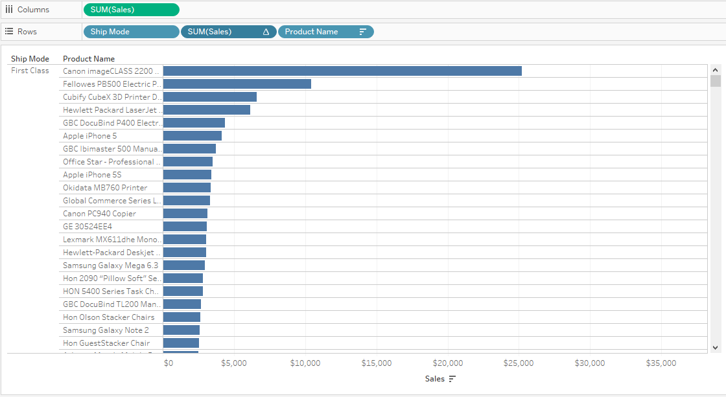Image resolution: width=726 pixels, height=397 pixels.
Task: Click the Product Name column header
Action: click(x=89, y=59)
